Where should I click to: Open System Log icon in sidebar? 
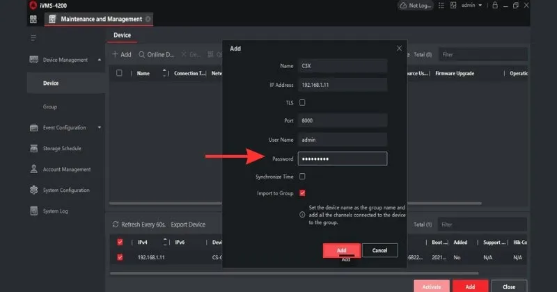tap(33, 211)
